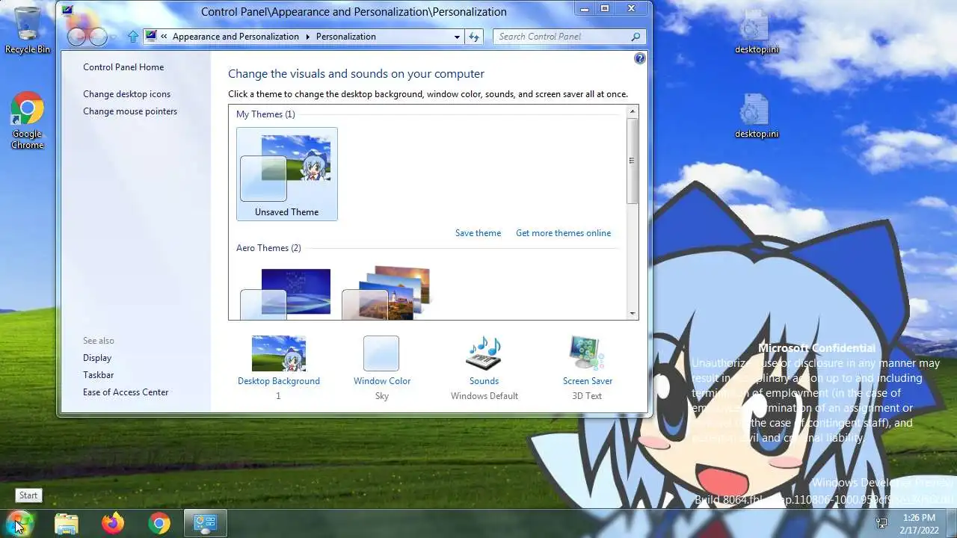Click the Refresh button next to the address bar
957x538 pixels.
(x=473, y=36)
